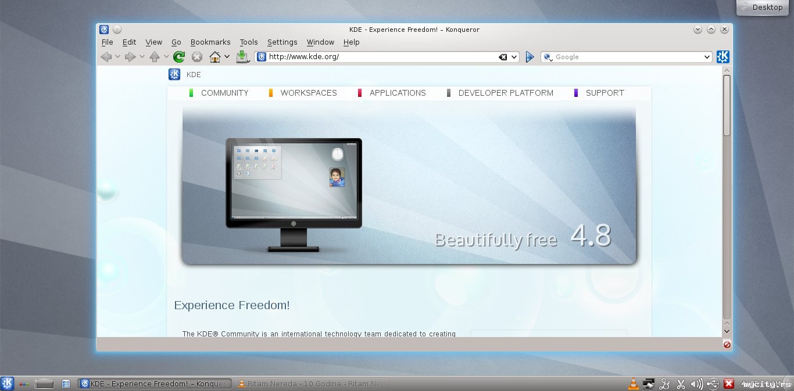
Task: Click the blue Go arrow beside address bar
Action: (530, 57)
